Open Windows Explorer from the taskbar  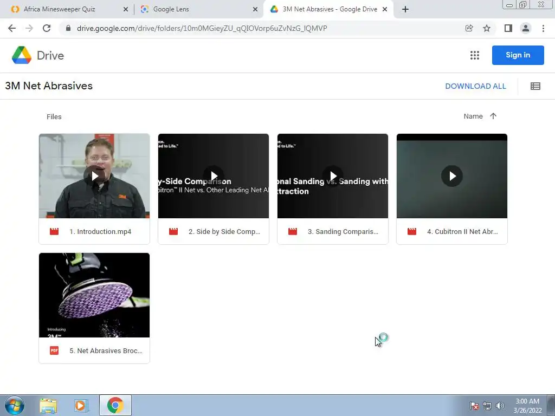point(48,405)
